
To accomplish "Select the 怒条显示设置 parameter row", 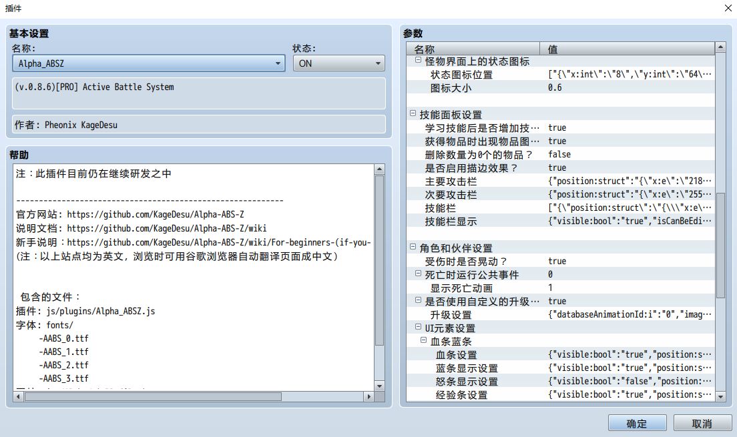I will click(561, 382).
